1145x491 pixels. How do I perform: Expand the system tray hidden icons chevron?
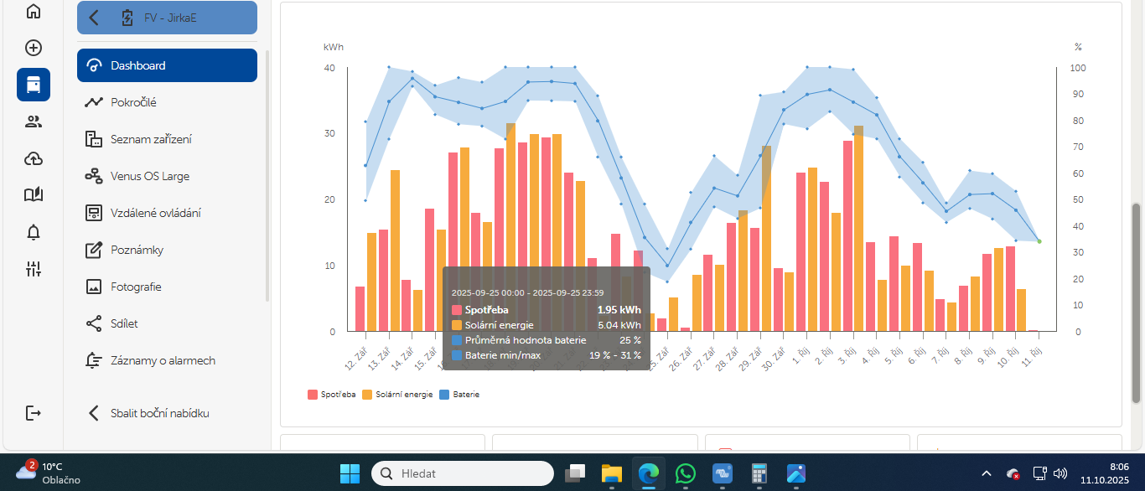tap(987, 473)
